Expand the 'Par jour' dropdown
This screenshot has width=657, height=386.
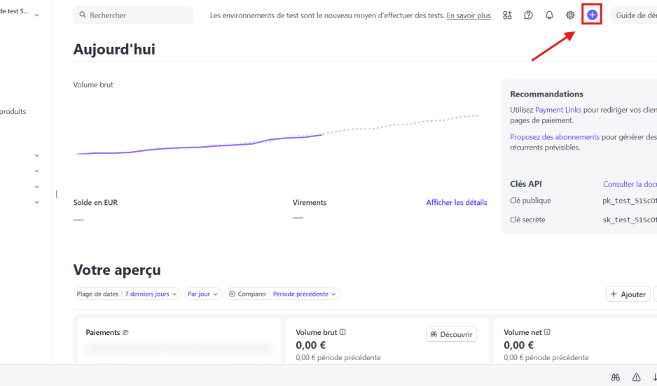tap(203, 294)
